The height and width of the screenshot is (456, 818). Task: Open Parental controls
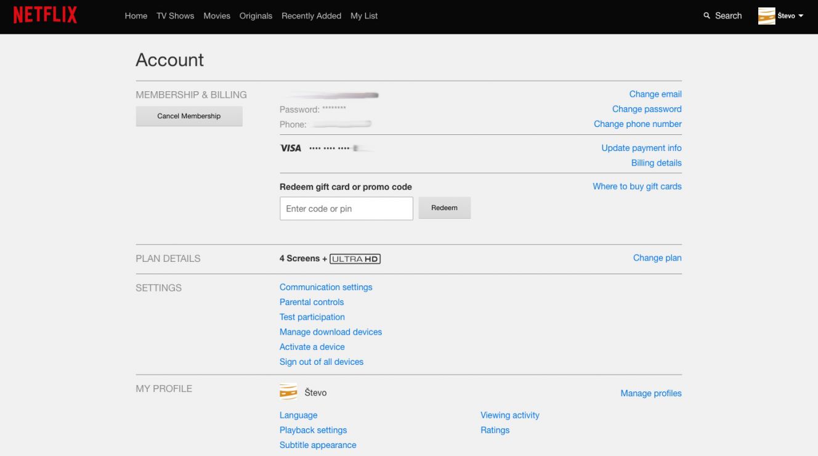312,302
